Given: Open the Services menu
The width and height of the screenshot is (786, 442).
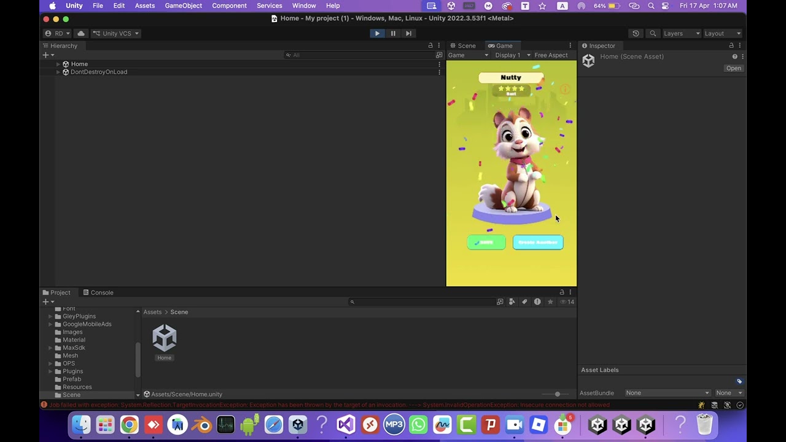Looking at the screenshot, I should tap(270, 6).
